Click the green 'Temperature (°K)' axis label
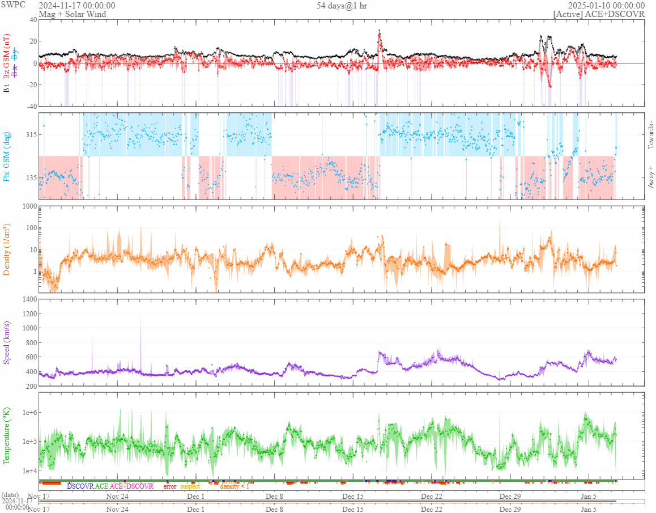656x513 pixels. click(7, 436)
